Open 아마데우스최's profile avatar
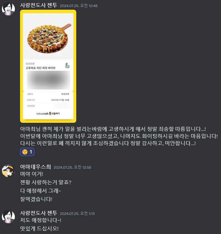Screen dimensions: 221x234 click(8, 171)
